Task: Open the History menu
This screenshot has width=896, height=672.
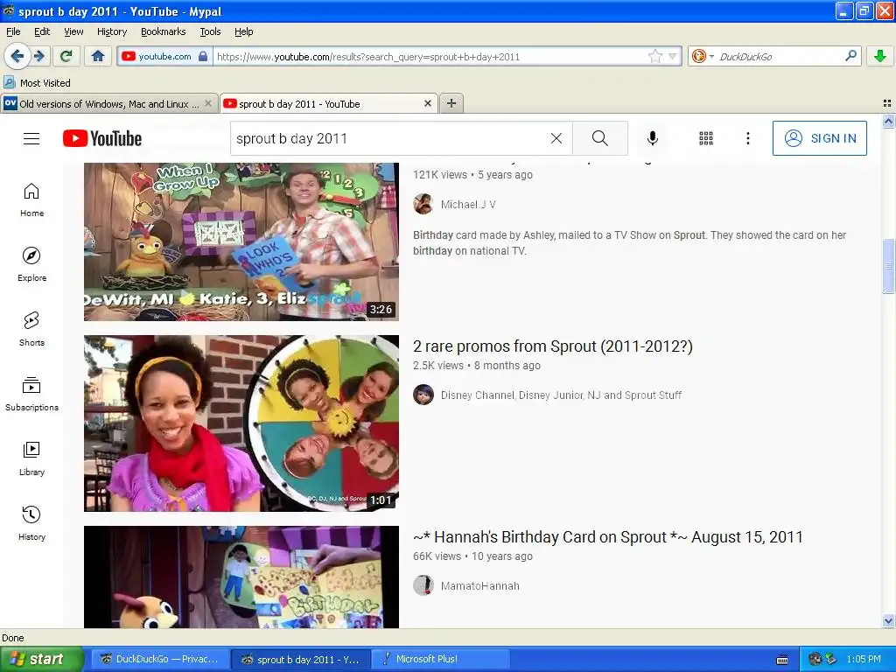Action: coord(112,31)
